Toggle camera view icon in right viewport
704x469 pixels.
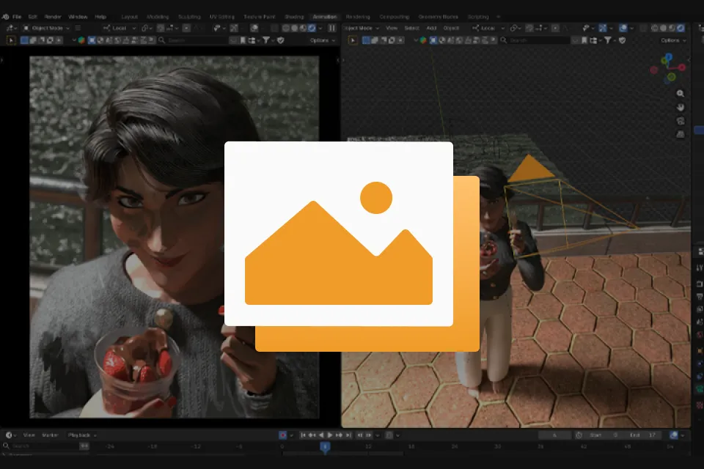coord(681,121)
